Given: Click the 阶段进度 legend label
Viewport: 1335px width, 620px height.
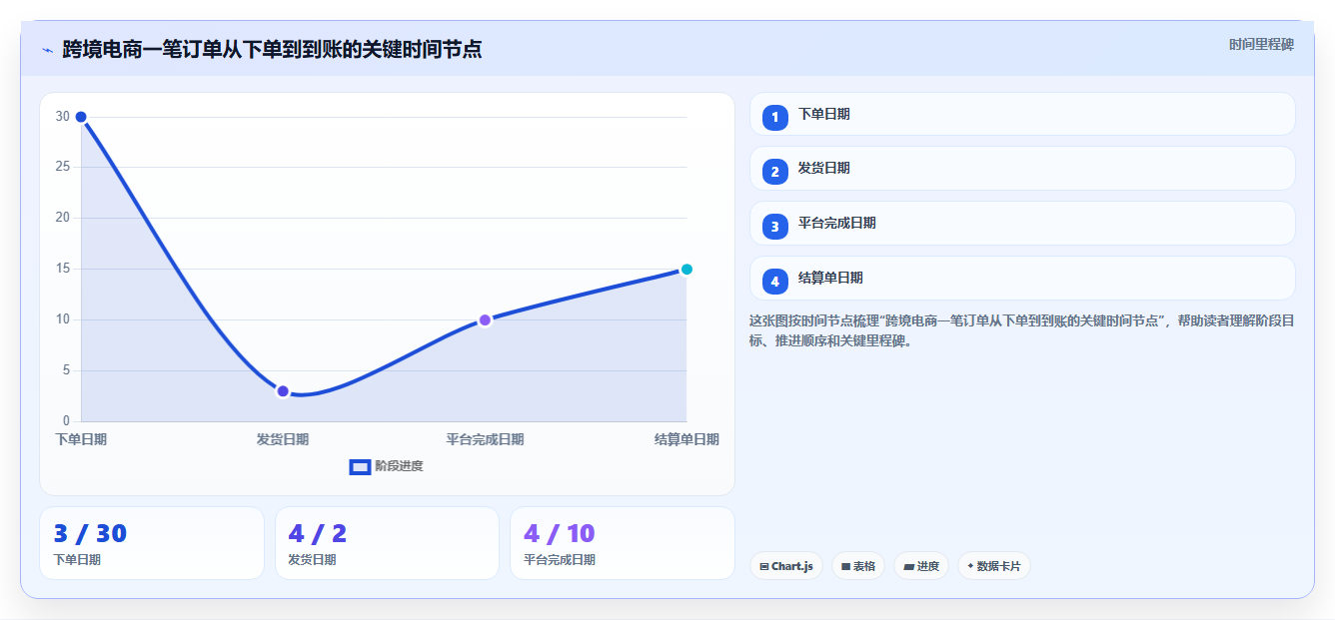Looking at the screenshot, I should click(399, 466).
